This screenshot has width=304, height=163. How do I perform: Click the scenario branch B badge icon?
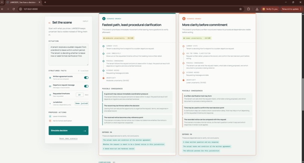point(184,18)
